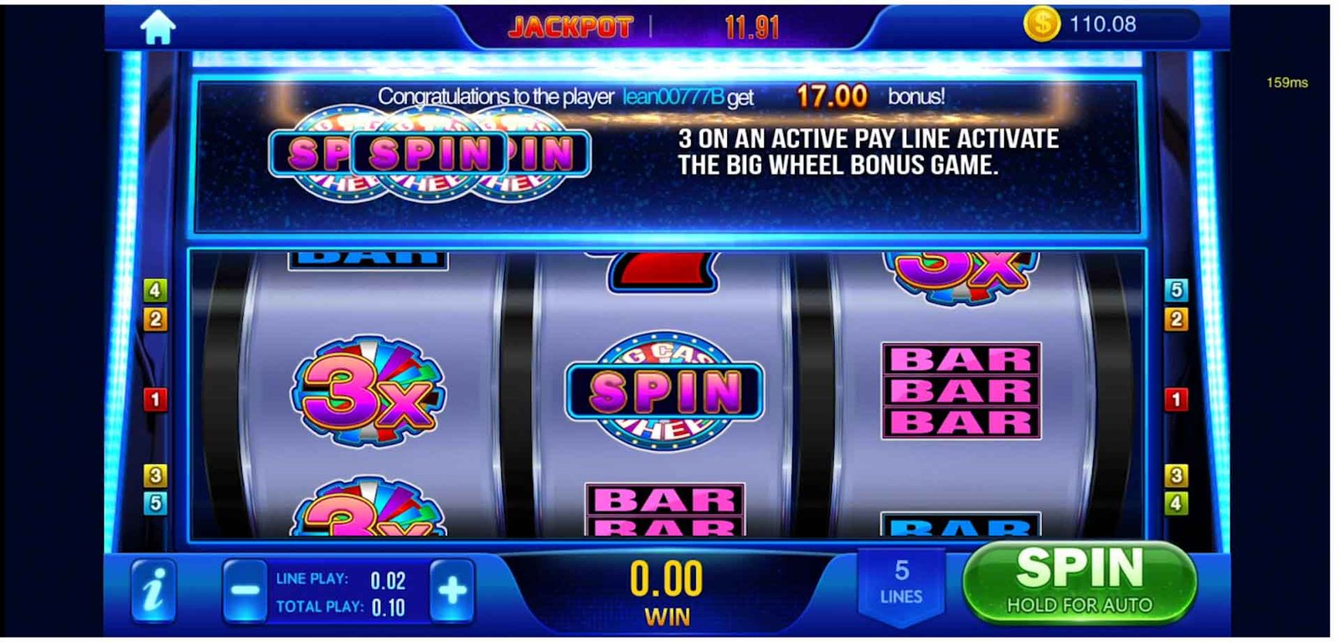Select red payline 1 marker on left

pos(155,399)
